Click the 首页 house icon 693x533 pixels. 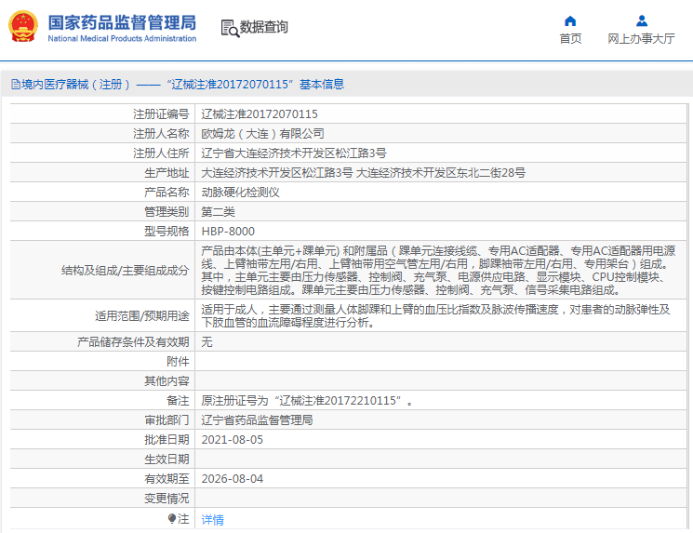(570, 20)
